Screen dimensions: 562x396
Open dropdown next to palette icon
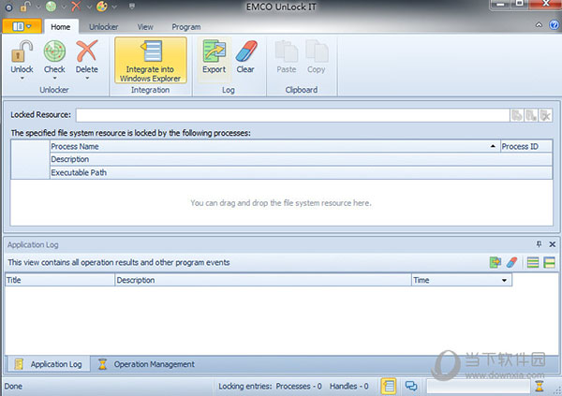click(x=114, y=7)
